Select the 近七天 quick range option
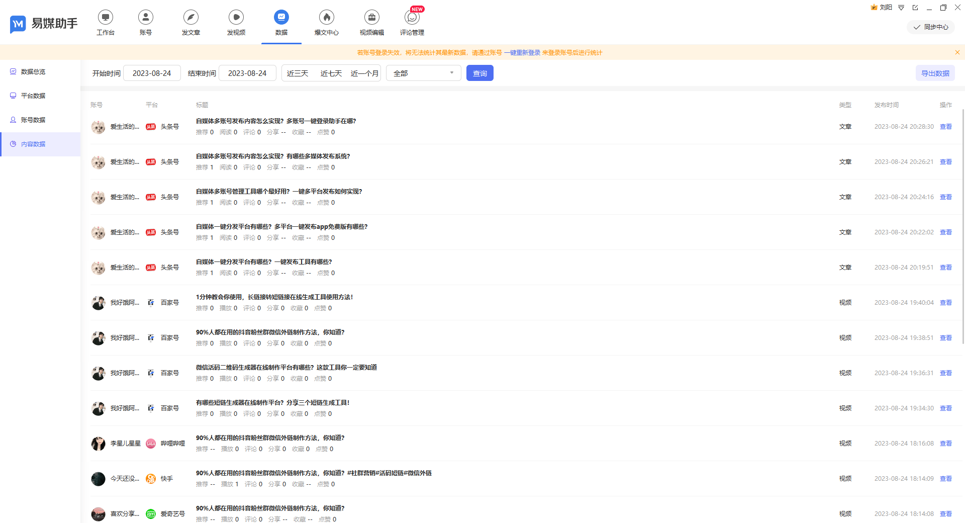 click(x=331, y=73)
